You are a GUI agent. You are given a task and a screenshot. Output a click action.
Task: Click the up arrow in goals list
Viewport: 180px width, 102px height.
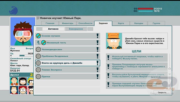click(x=170, y=68)
